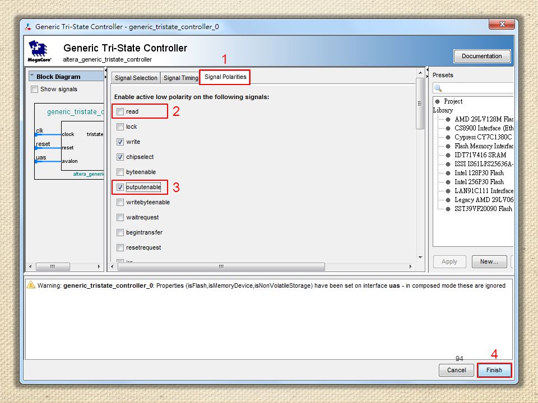This screenshot has height=403, width=538.
Task: Click the Block Diagram scroll right arrow
Action: 99,266
